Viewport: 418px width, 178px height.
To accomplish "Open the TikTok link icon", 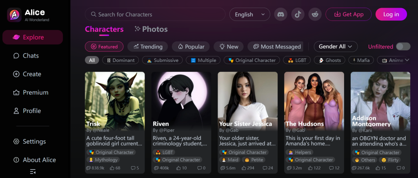I will (x=298, y=14).
